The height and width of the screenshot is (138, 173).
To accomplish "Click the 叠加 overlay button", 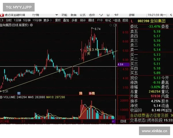I will 66,20.
